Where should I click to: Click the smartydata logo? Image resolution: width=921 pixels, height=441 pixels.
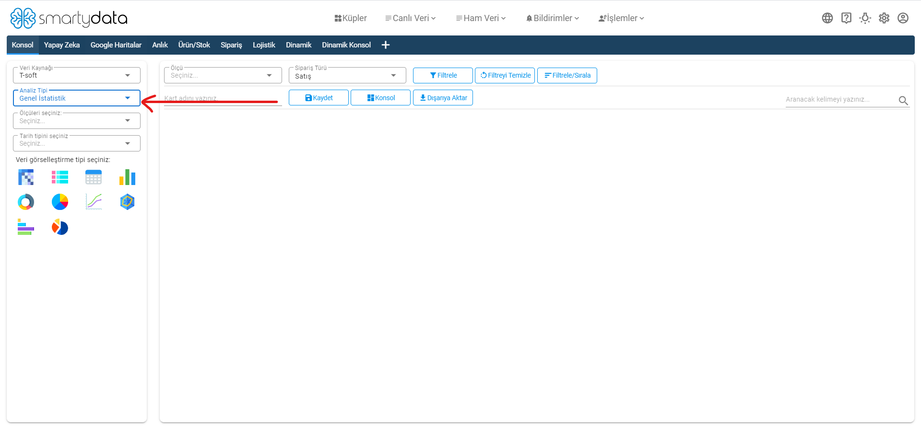click(x=69, y=18)
